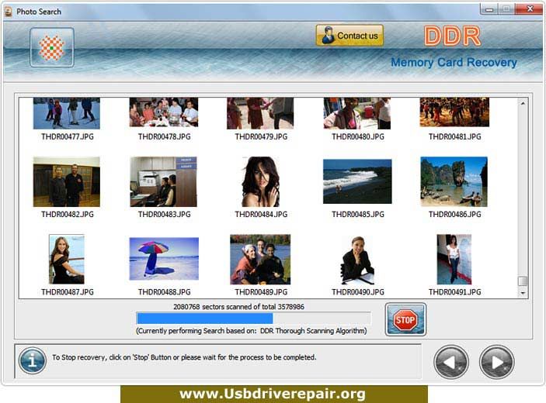546x403 pixels.
Task: Click file name THDR00487.JPG
Action: 68,292
